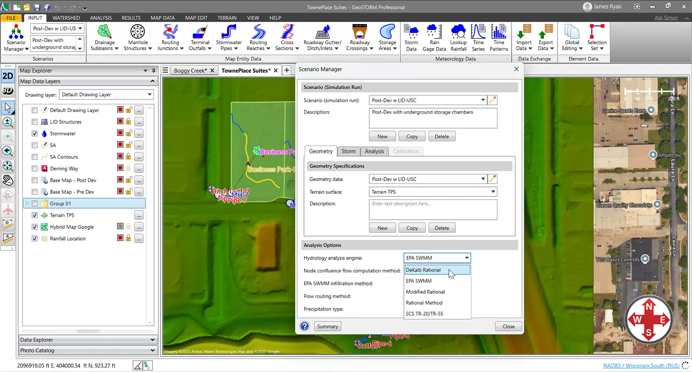Click edit pencil beside Geometry data
Screen dimensions: 692x372
(x=492, y=179)
